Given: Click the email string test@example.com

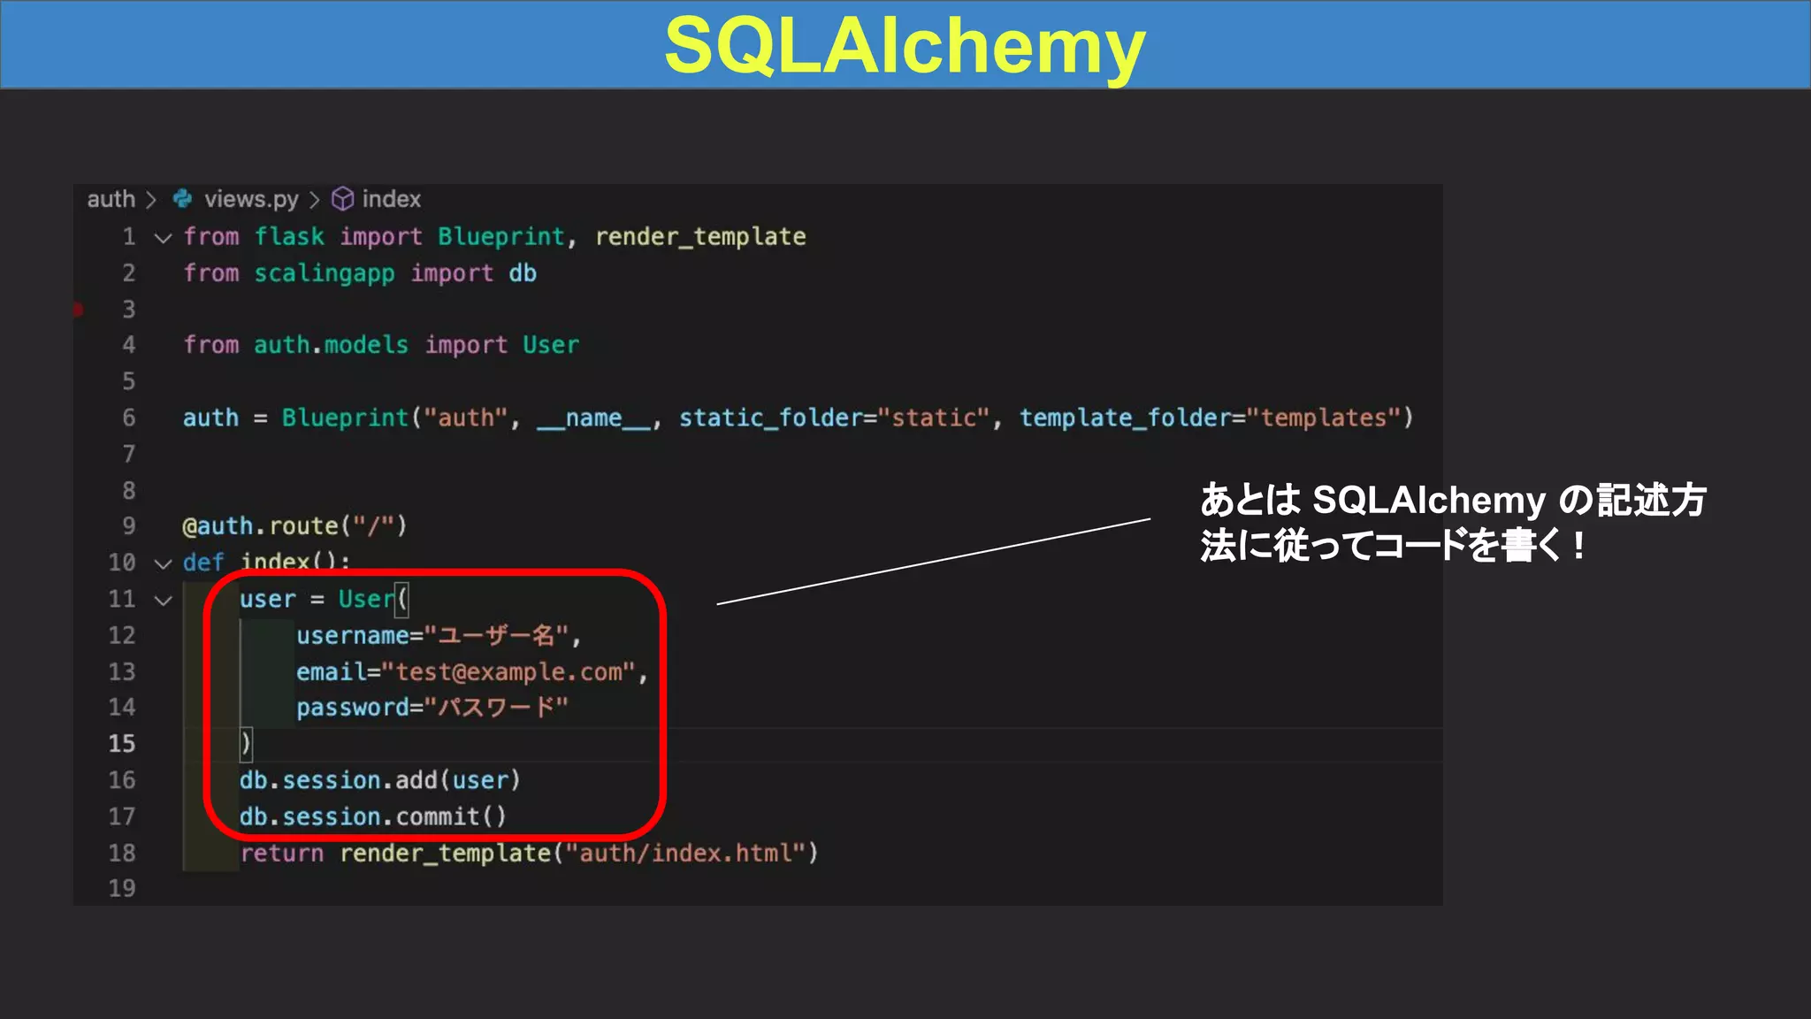Looking at the screenshot, I should coord(508,672).
